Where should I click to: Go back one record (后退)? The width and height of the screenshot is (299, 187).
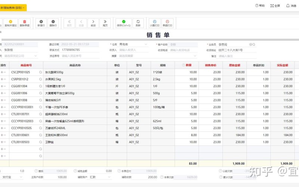[x=81, y=23]
